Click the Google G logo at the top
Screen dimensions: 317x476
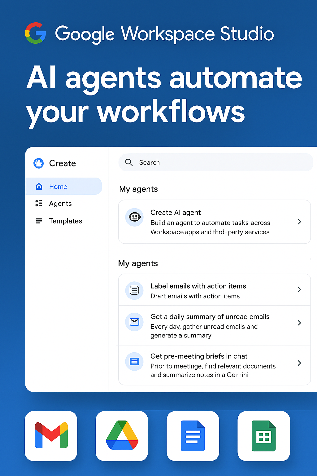(x=36, y=33)
